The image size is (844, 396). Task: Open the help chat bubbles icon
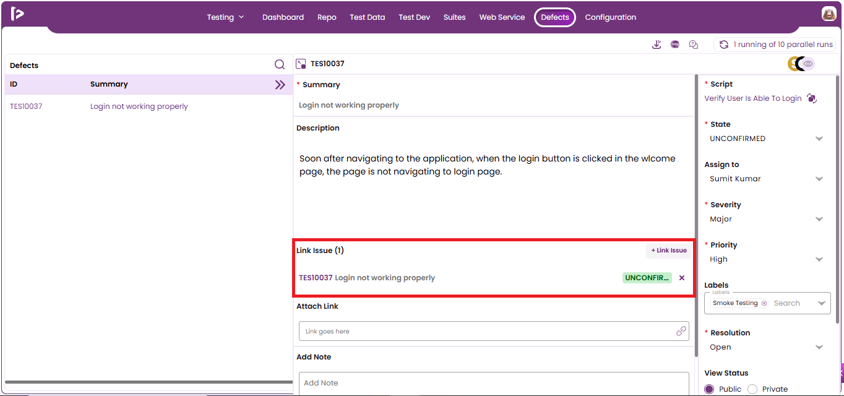point(694,45)
